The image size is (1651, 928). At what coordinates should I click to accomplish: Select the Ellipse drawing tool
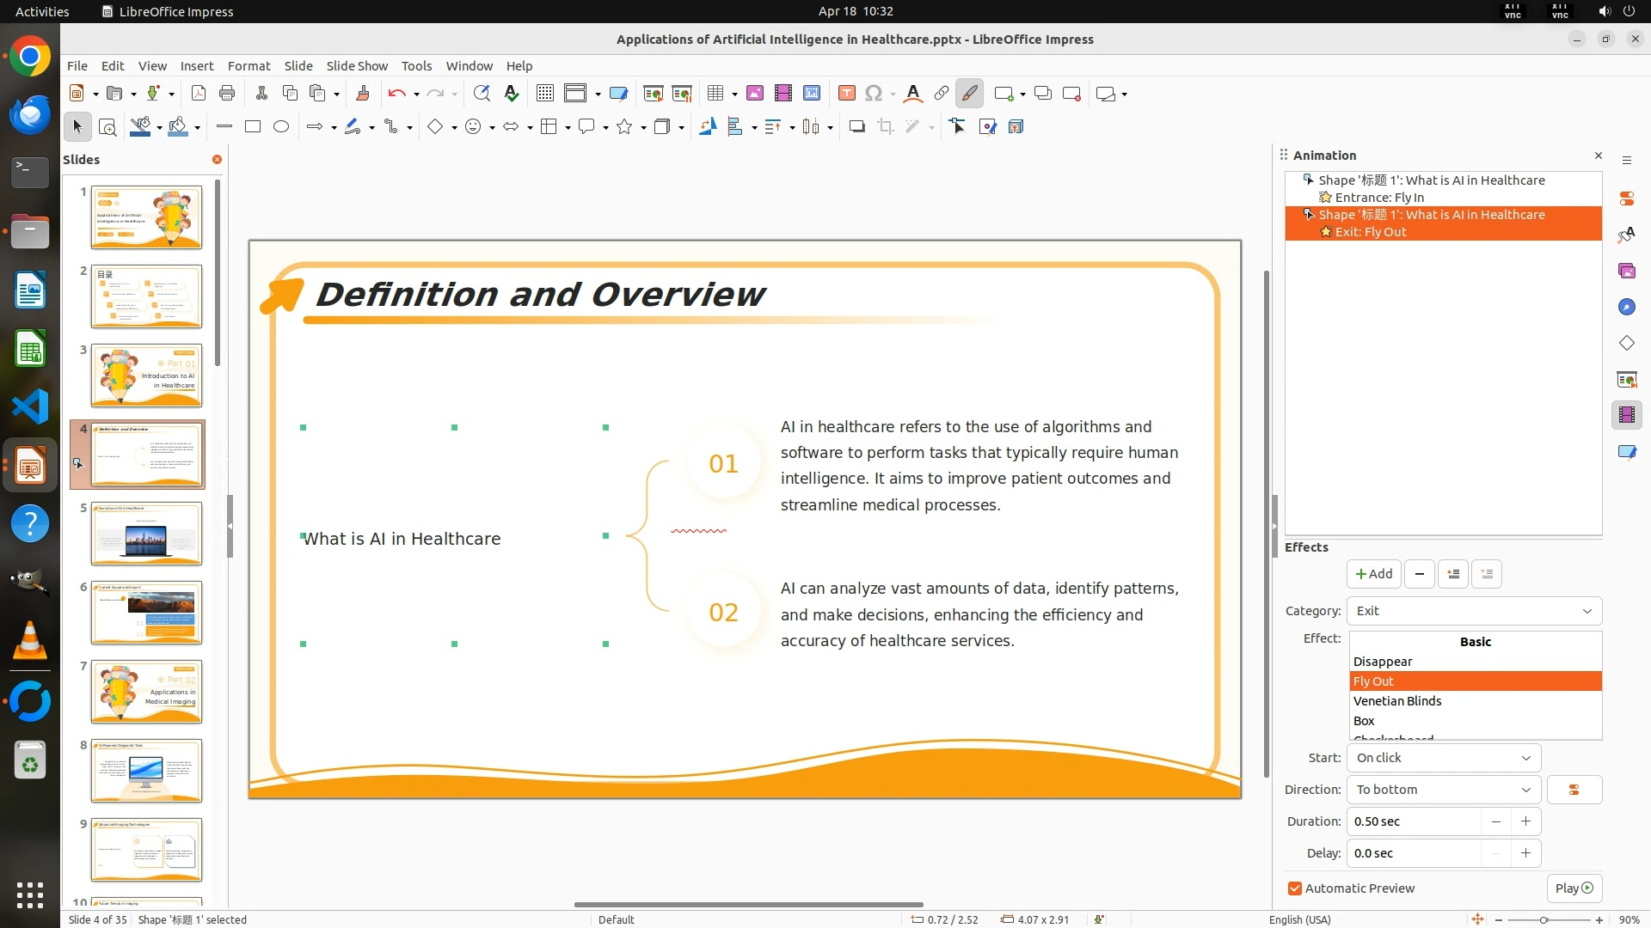pos(281,127)
